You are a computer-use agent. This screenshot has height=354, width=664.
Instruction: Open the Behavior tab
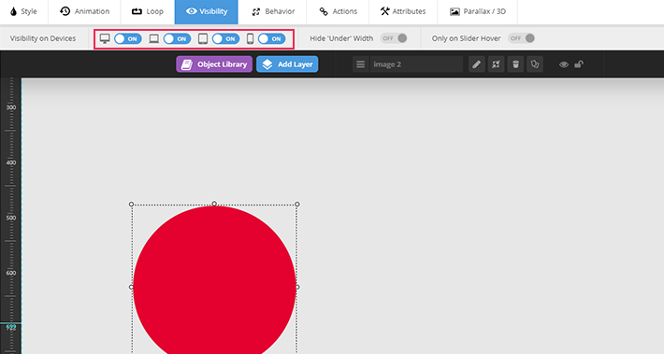click(272, 12)
